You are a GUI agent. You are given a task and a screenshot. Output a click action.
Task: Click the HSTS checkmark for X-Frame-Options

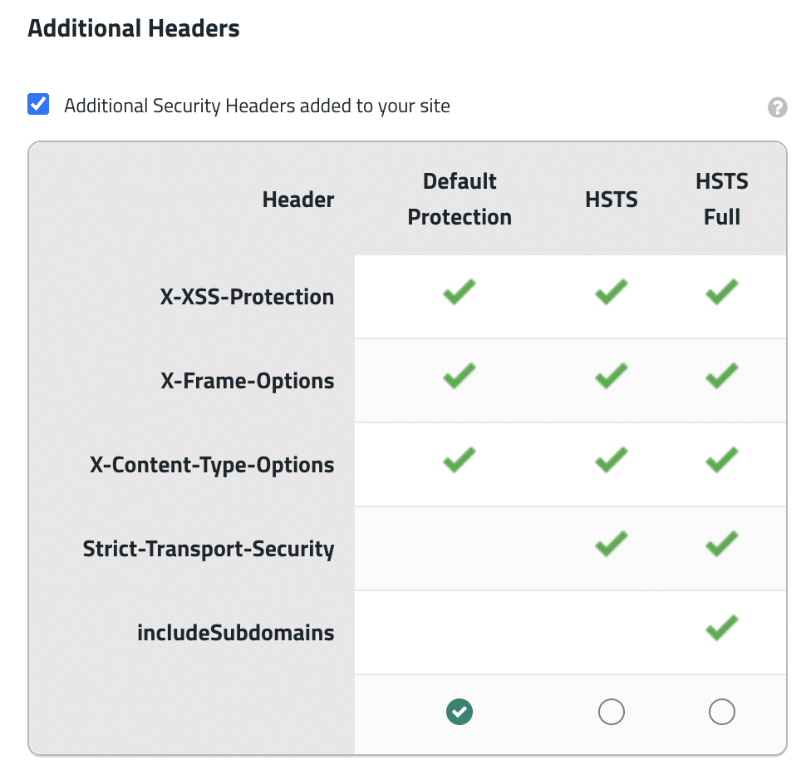(612, 377)
